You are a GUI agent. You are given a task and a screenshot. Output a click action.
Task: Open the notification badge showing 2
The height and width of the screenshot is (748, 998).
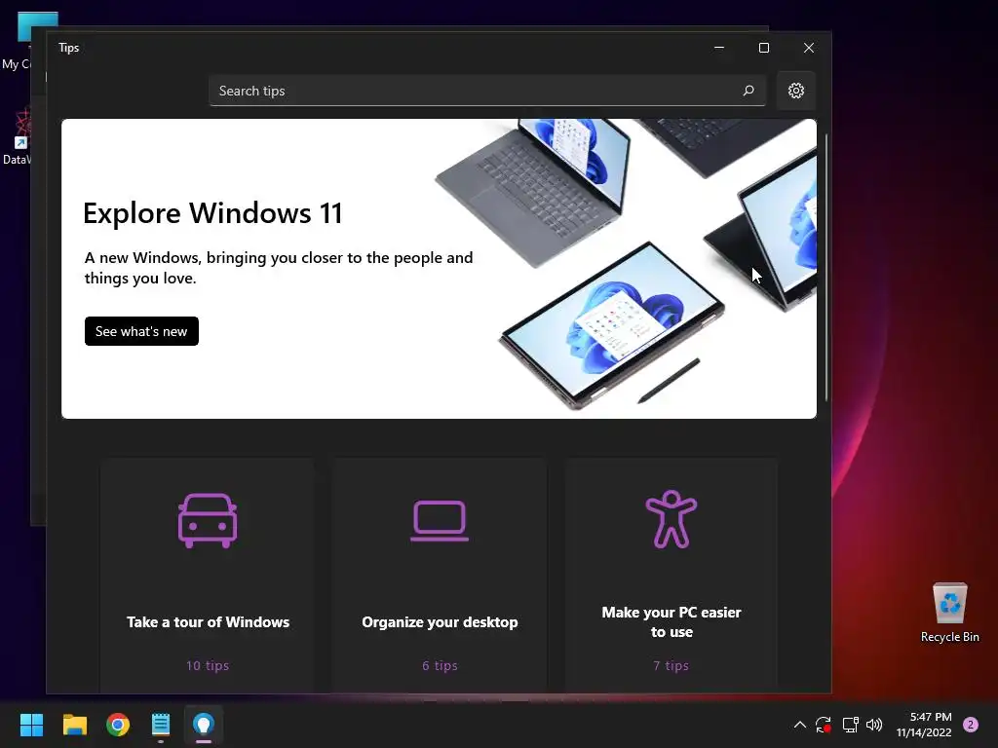[x=971, y=725]
